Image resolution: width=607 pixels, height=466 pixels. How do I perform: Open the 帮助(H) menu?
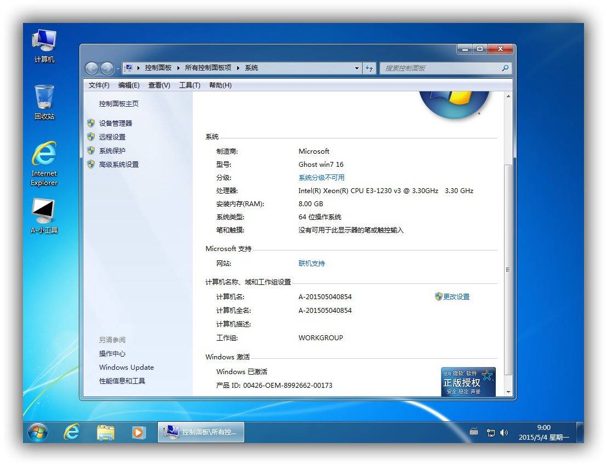[220, 85]
